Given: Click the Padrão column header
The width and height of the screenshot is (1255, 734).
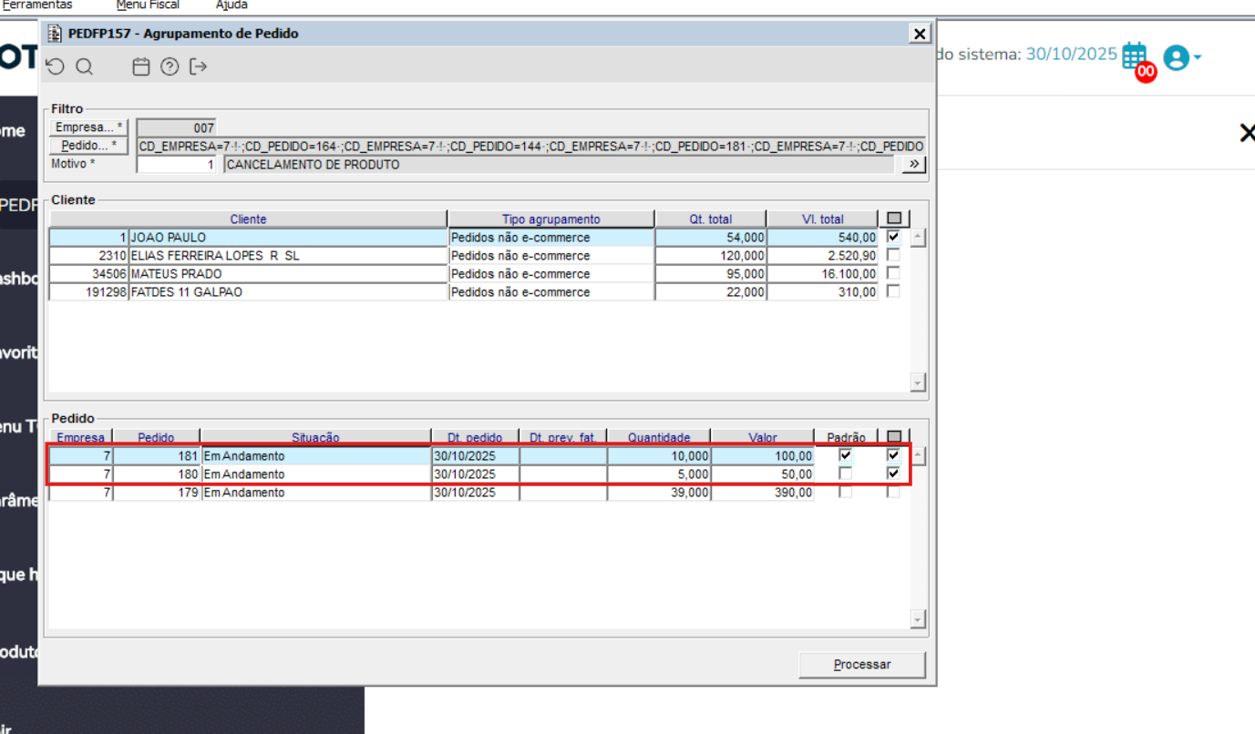Looking at the screenshot, I should 847,437.
